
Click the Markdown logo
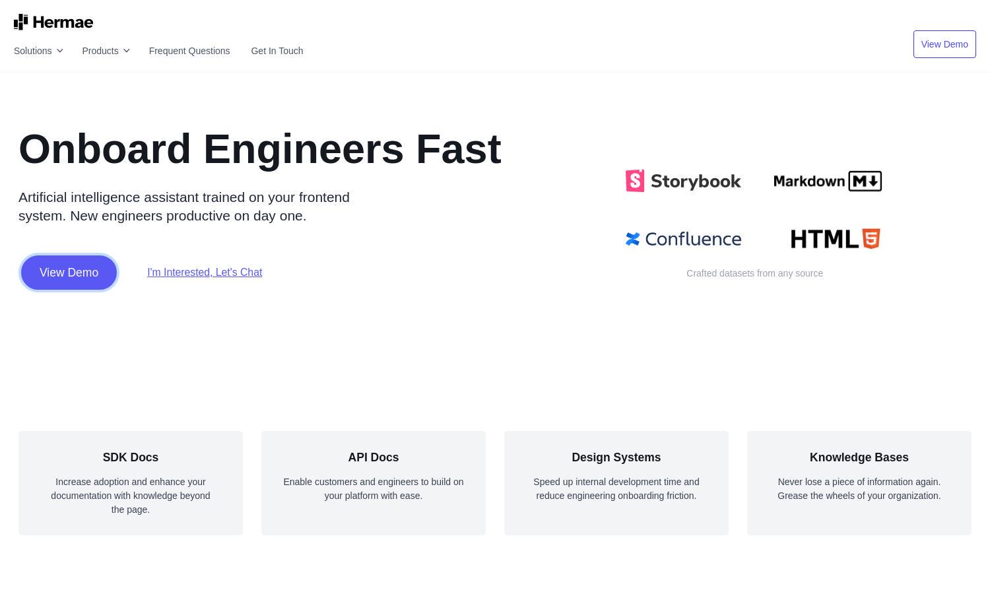point(828,181)
